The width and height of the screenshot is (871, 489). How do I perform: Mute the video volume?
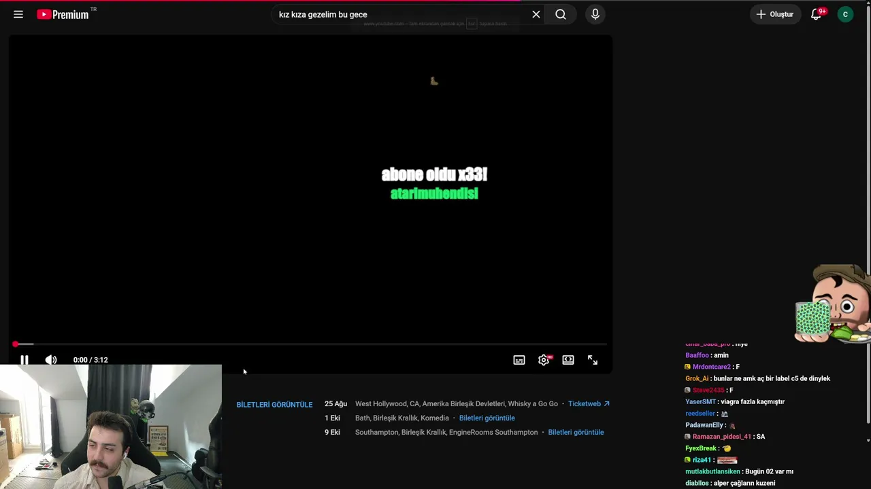51,360
